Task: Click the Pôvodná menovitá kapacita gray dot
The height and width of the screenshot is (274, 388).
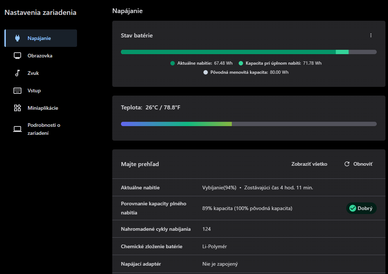Action: 206,72
